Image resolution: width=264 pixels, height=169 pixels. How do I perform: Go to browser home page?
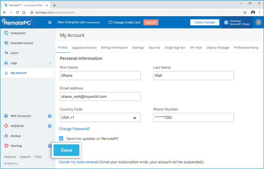click(24, 12)
